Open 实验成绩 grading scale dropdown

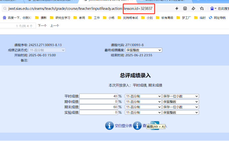point(143,113)
